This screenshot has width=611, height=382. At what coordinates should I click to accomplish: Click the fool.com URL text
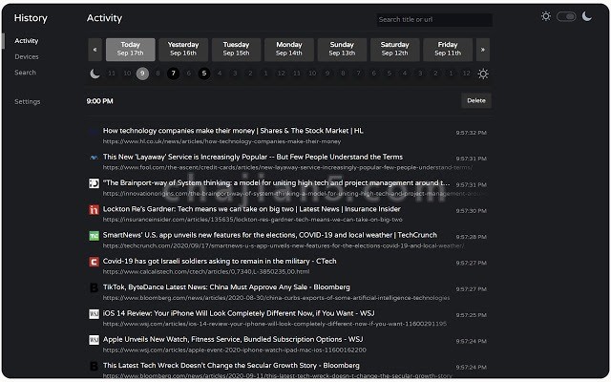click(287, 168)
